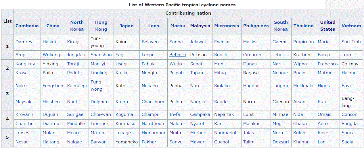This screenshot has width=364, height=148.
Task: Click the Mekkhala link
Action: click(303, 86)
